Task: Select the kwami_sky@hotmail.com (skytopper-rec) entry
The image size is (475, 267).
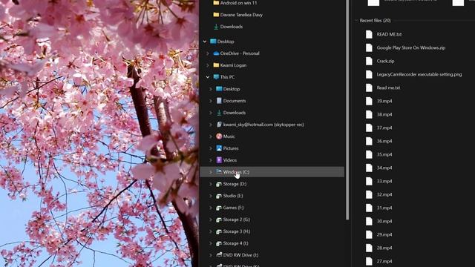Action: click(263, 125)
